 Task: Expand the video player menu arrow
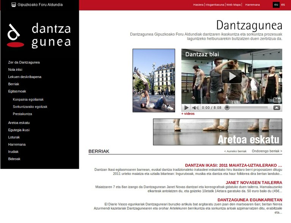tap(277, 108)
